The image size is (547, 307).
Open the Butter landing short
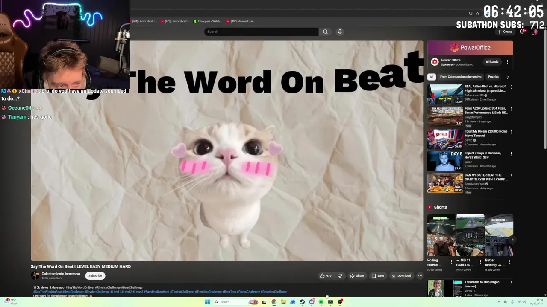499,235
